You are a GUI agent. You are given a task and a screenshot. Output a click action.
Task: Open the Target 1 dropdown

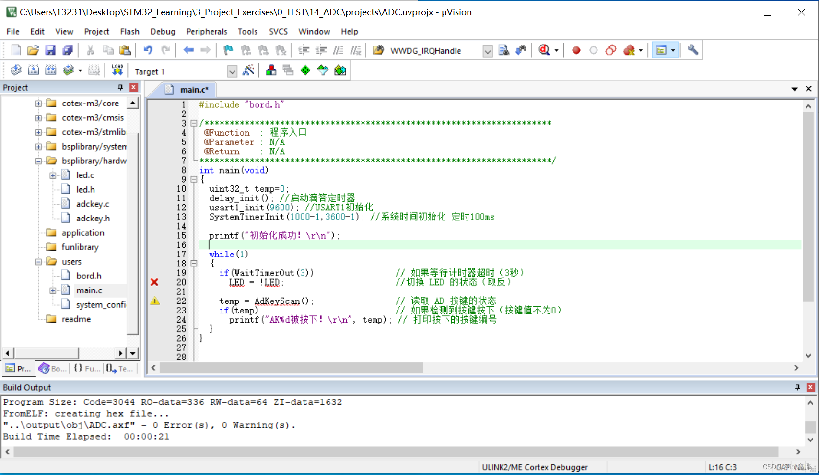pyautogui.click(x=232, y=71)
